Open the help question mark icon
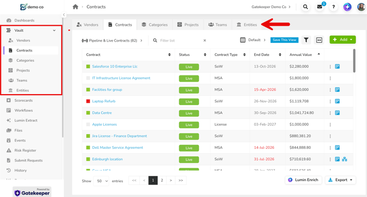This screenshot has width=367, height=197. coord(334,7)
